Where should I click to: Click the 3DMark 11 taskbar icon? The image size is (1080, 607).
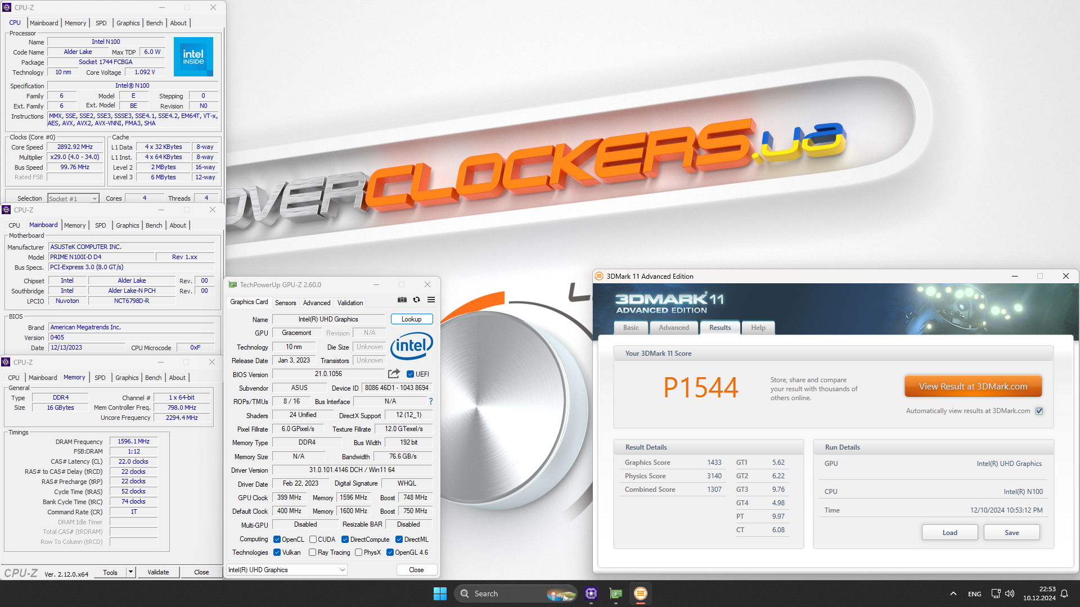640,594
